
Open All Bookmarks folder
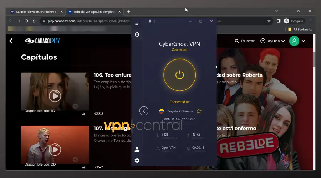300,30
